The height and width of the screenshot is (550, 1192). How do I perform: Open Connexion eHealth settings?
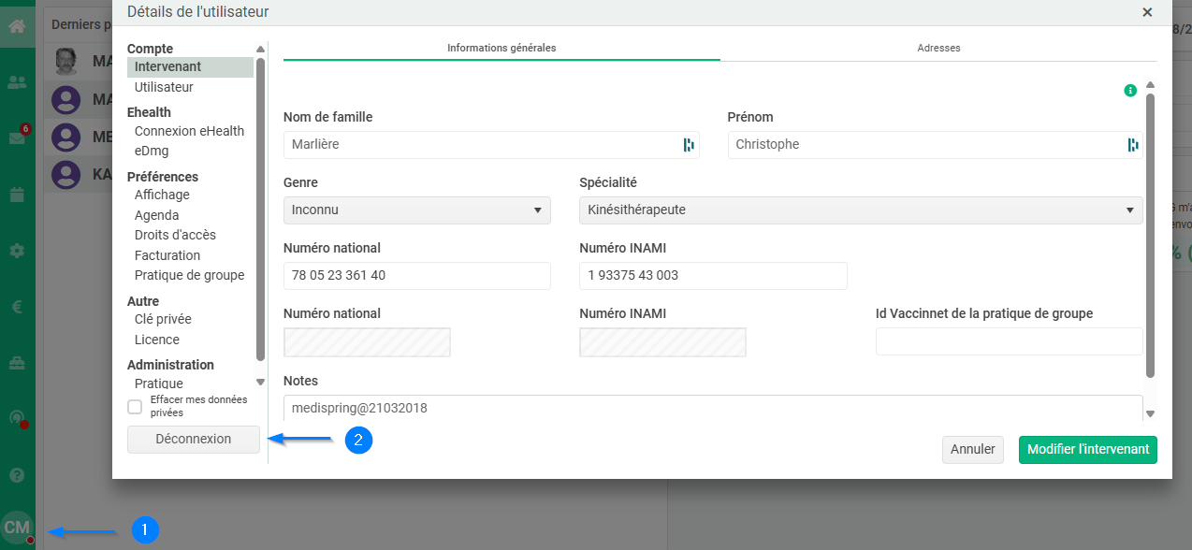[x=189, y=131]
